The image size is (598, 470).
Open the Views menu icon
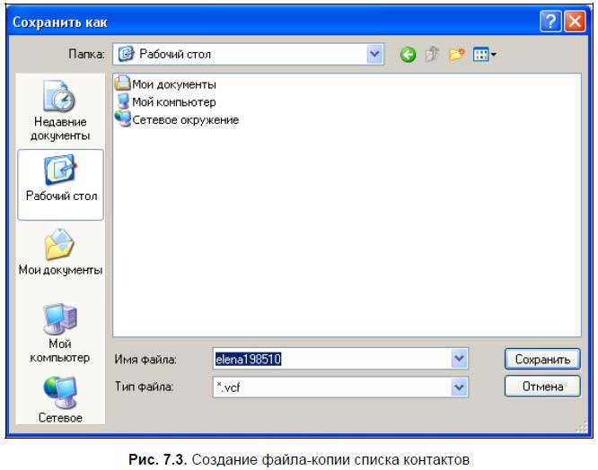(x=484, y=55)
